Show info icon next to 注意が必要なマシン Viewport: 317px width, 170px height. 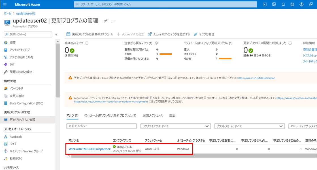click(x=156, y=43)
